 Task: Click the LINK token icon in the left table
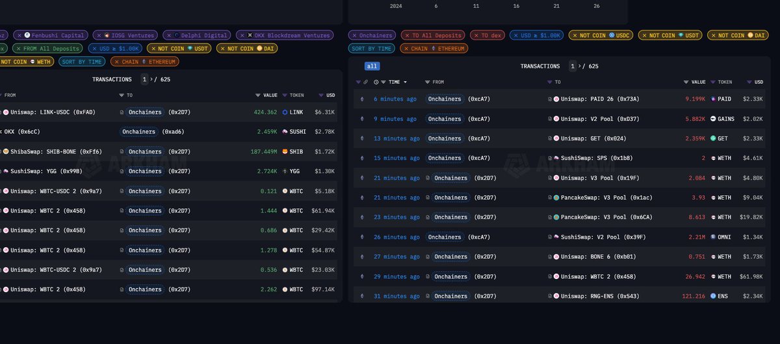[x=285, y=112]
